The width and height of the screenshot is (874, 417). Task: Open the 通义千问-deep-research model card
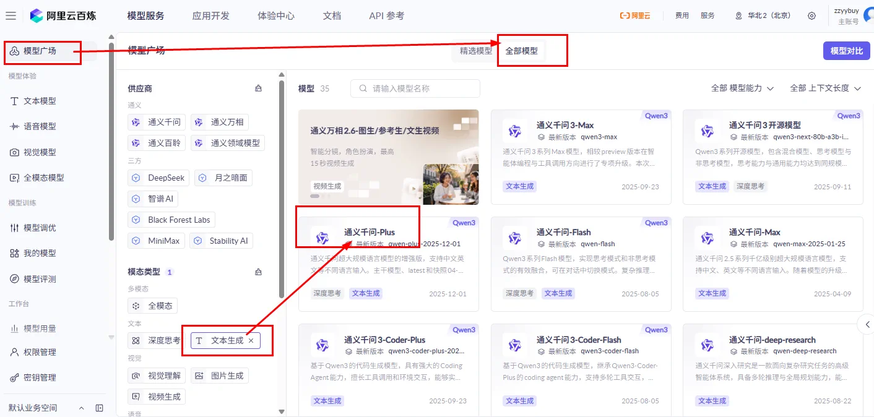(x=773, y=369)
